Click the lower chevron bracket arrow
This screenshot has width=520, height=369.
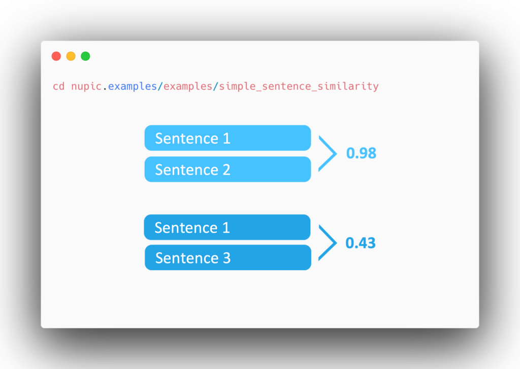pos(328,243)
